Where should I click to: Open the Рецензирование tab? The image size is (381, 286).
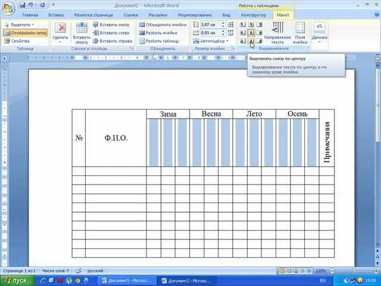(195, 15)
